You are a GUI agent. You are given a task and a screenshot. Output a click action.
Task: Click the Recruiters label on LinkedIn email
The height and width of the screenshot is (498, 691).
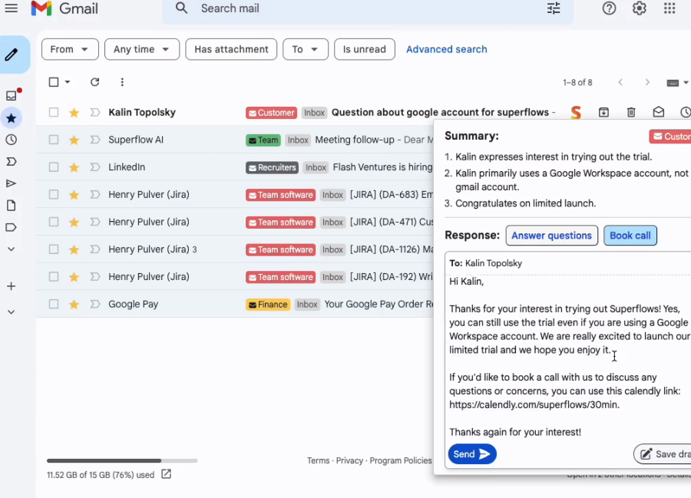272,167
